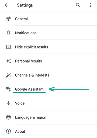Screen dimensions: 97x138
Task: Tap the Voice microphone icon
Action: click(8, 103)
